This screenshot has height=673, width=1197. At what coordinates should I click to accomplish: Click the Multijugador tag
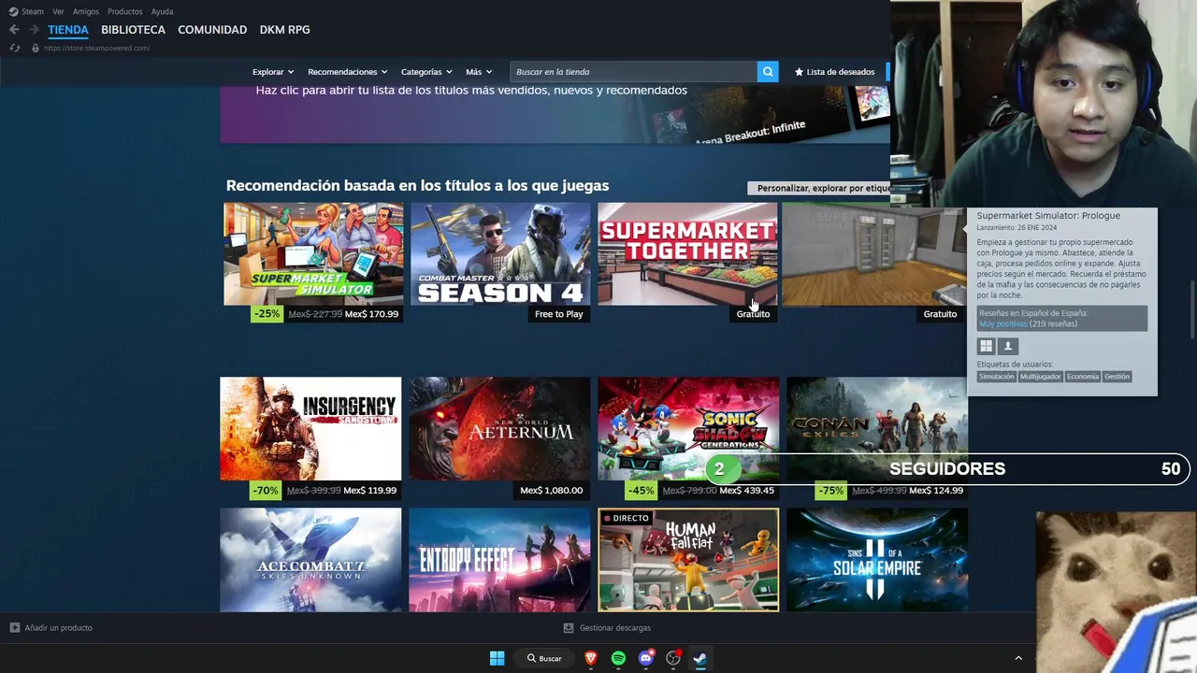[1041, 377]
